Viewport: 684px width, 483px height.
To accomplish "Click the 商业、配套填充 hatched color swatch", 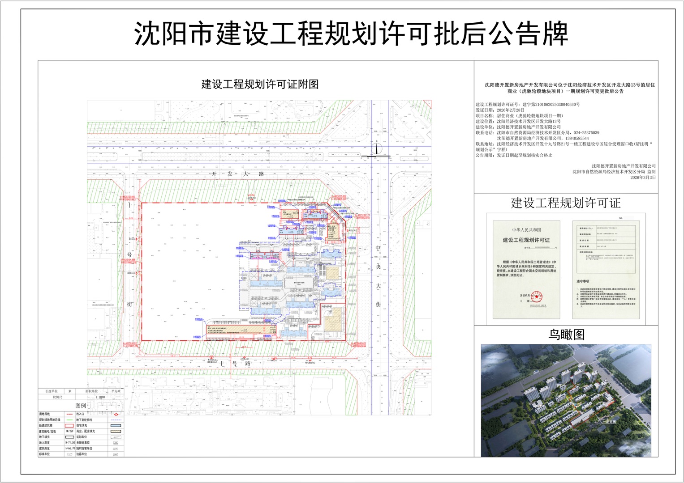I will [x=116, y=431].
